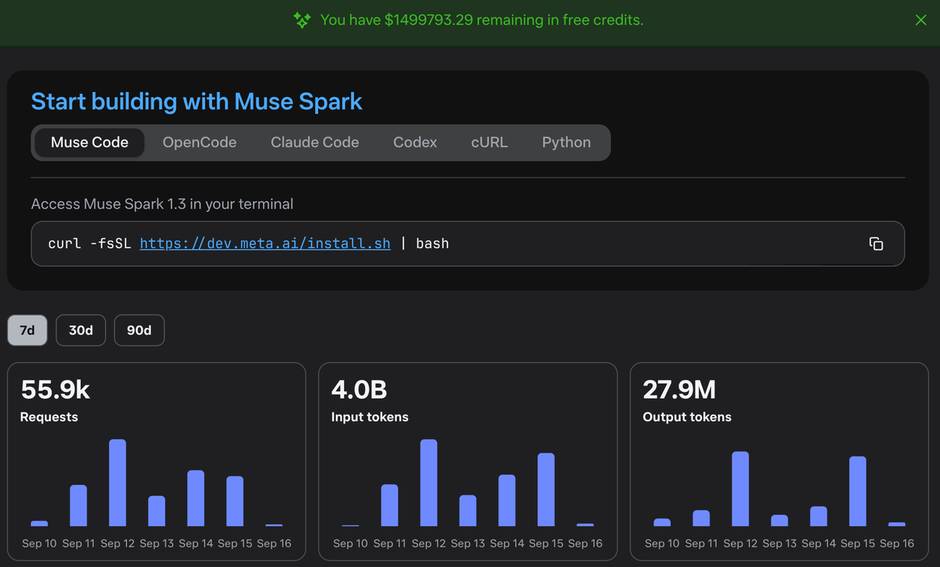940x567 pixels.
Task: Click the Sep 14 bar in Requests chart
Action: click(196, 498)
